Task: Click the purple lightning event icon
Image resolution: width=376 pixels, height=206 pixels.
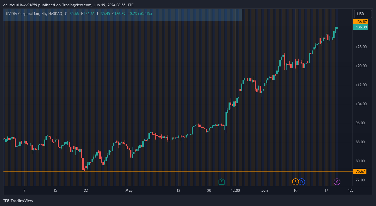Action: [x=337, y=182]
